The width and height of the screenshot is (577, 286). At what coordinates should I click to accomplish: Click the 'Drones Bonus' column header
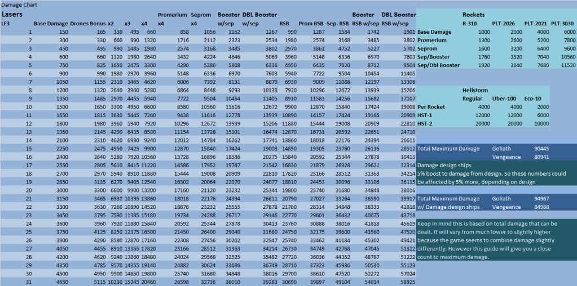(87, 24)
